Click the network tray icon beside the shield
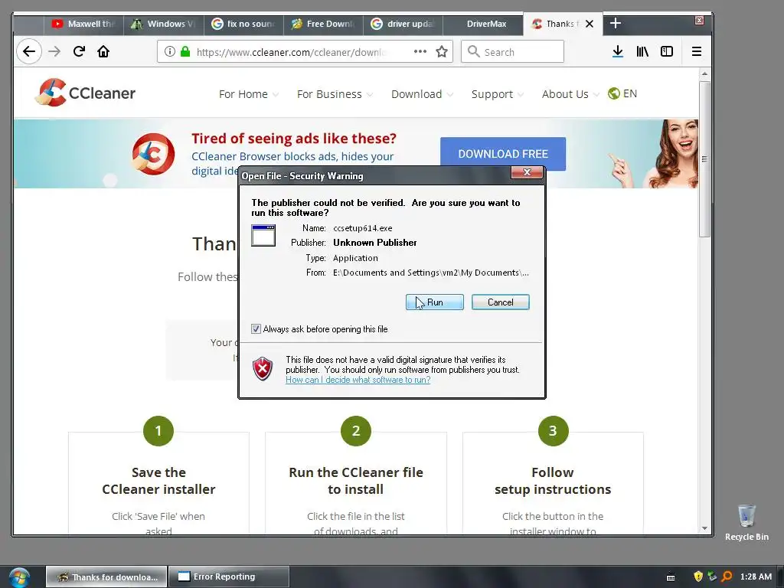The image size is (784, 588). (713, 577)
